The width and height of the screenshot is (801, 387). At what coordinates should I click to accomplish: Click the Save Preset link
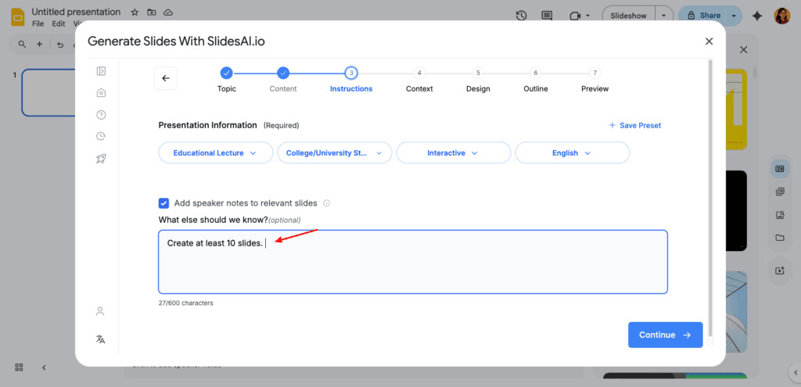pyautogui.click(x=635, y=125)
